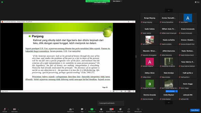The image size is (201, 113).
Task: Select Hadyanata Wiraputra's video thumbnail
Action: [169, 62]
